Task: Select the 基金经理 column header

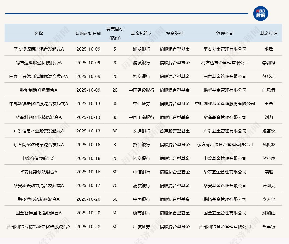Action: click(x=269, y=34)
